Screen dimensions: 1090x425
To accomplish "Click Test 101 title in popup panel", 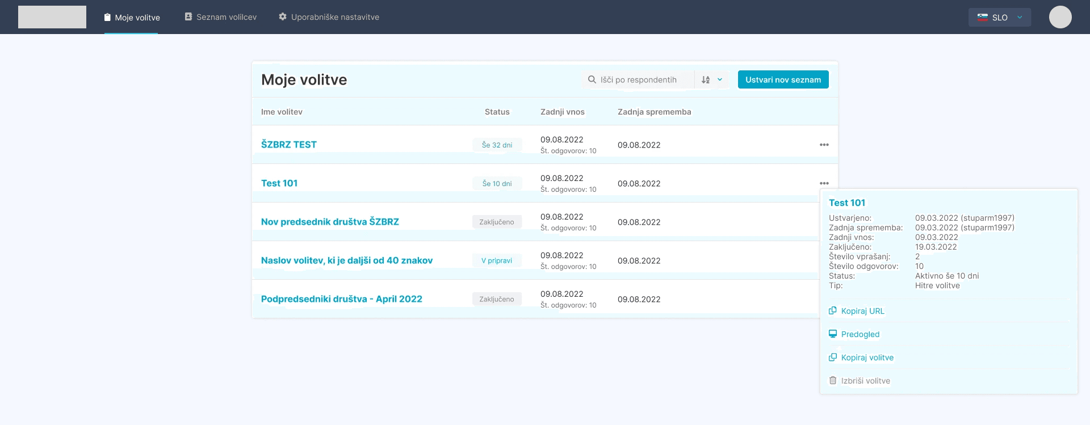I will click(x=847, y=203).
